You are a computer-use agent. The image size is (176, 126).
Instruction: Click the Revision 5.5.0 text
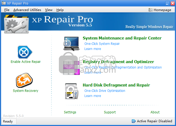tap(13, 116)
